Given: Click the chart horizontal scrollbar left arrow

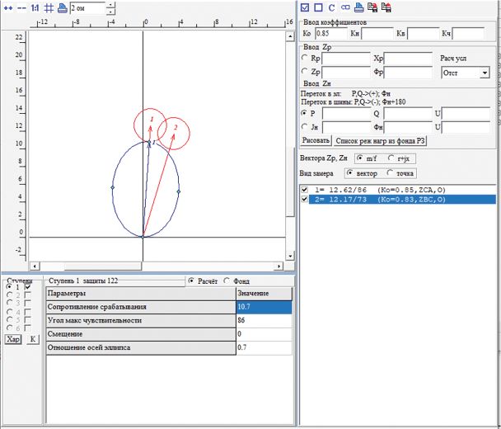Looking at the screenshot, I should point(35,266).
